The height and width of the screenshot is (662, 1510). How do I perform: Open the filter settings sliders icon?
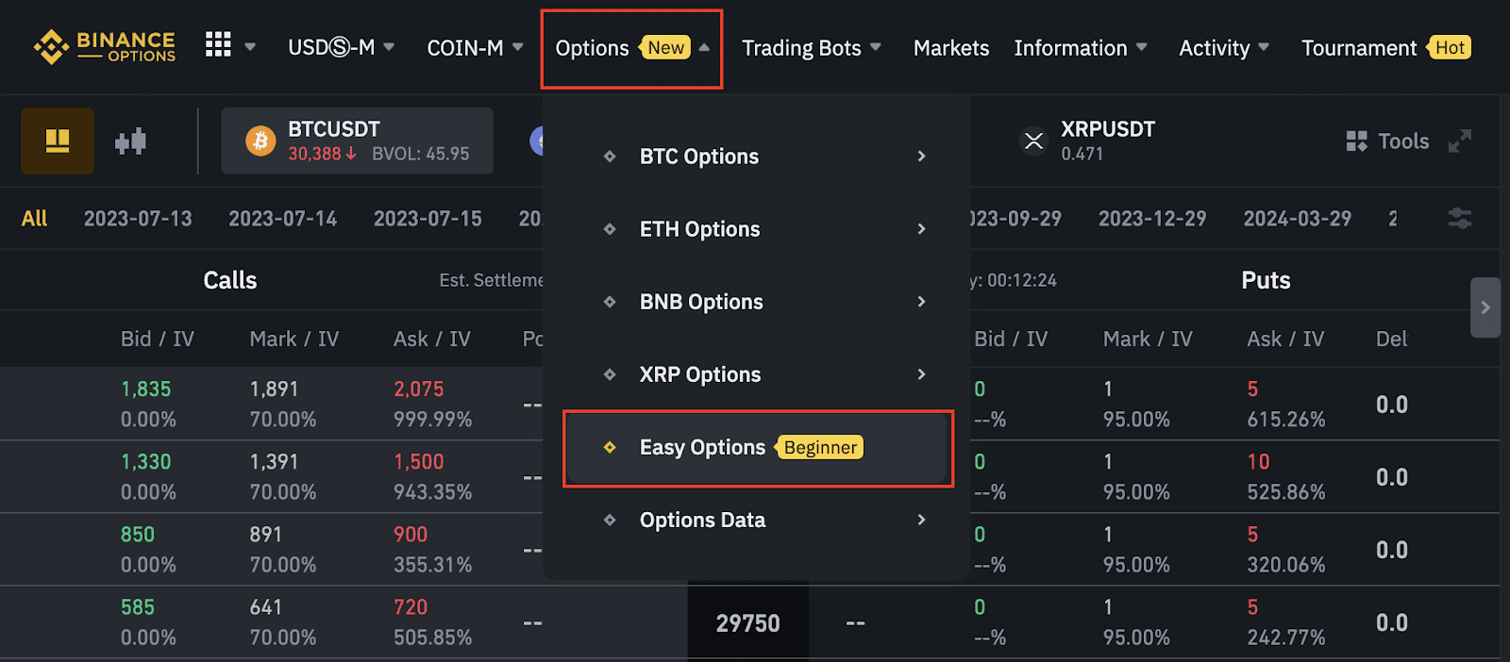pos(1459,219)
